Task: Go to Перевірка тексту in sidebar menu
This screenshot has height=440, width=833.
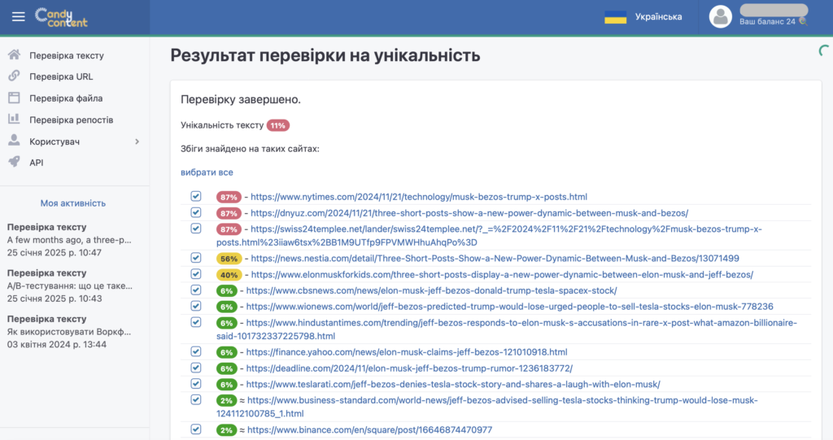Action: [67, 55]
